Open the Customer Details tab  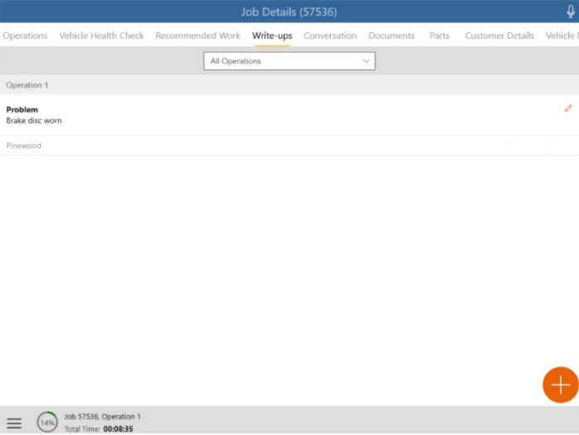(x=499, y=36)
